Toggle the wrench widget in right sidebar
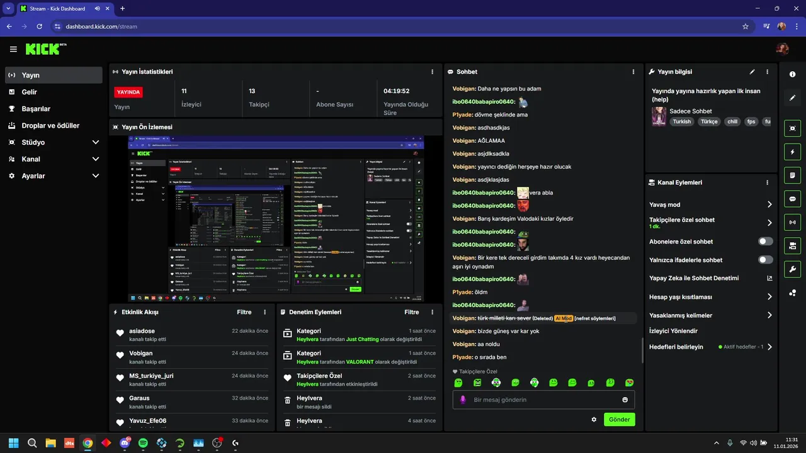 pyautogui.click(x=792, y=269)
